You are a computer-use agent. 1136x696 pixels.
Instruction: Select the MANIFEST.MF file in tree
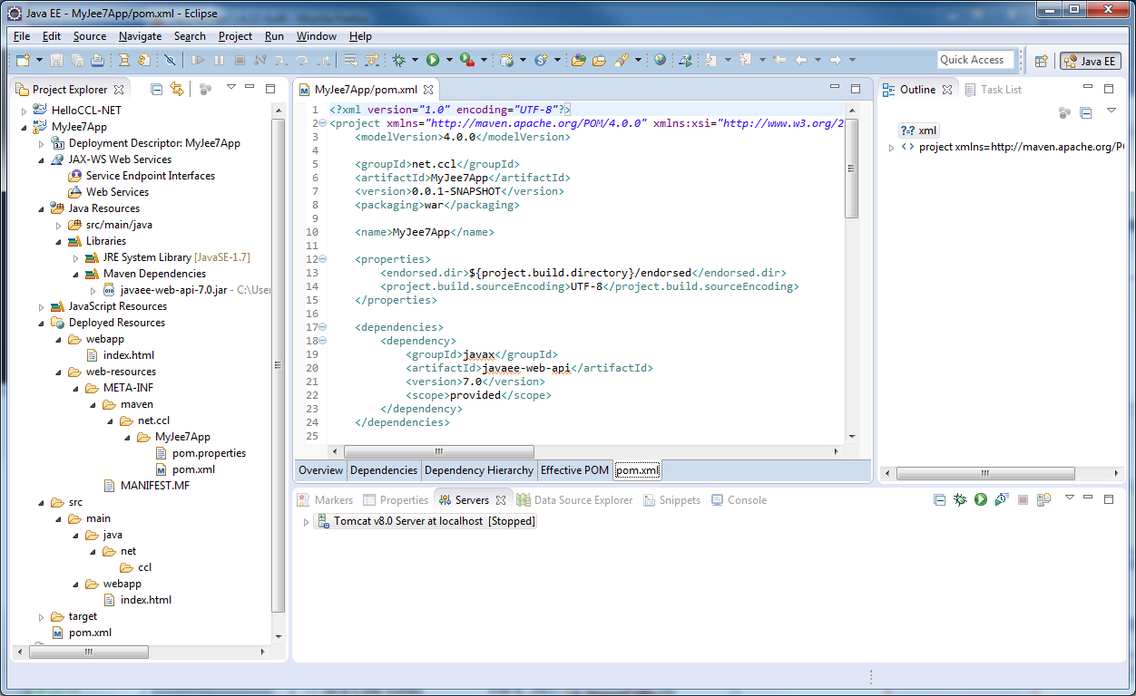click(x=154, y=486)
